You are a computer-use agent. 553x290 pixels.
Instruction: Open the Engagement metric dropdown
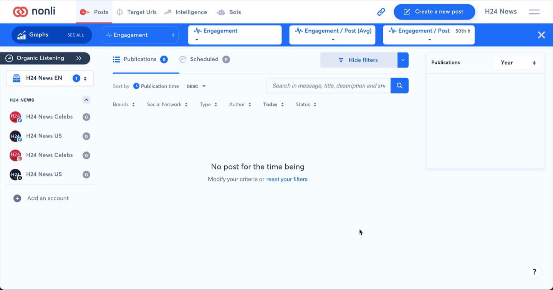click(x=140, y=35)
